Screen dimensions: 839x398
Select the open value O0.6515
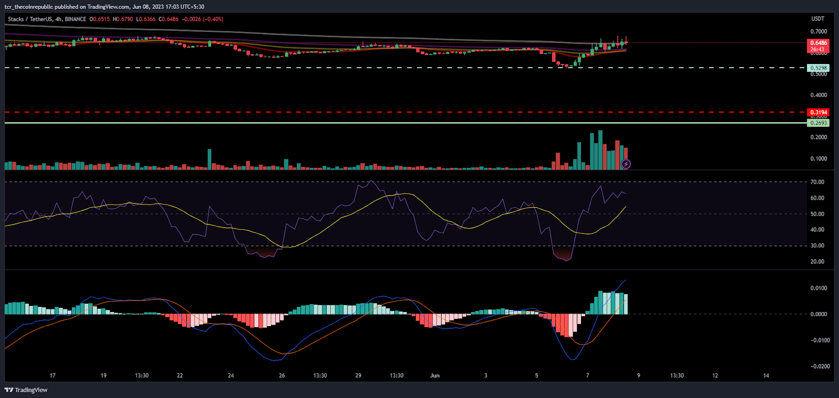pos(100,19)
